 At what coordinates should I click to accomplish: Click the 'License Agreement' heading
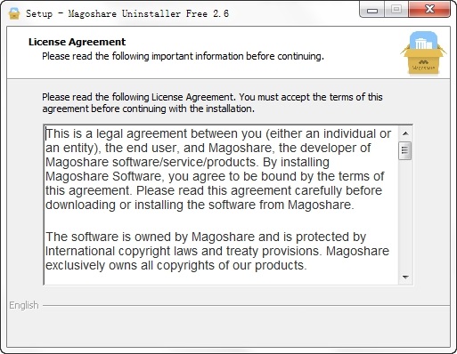point(77,42)
